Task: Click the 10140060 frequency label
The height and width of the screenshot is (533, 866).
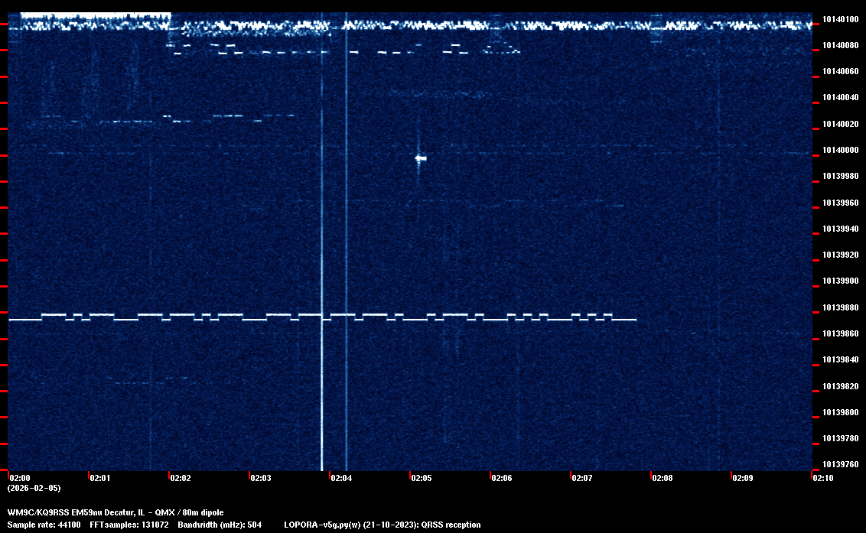Action: (841, 71)
